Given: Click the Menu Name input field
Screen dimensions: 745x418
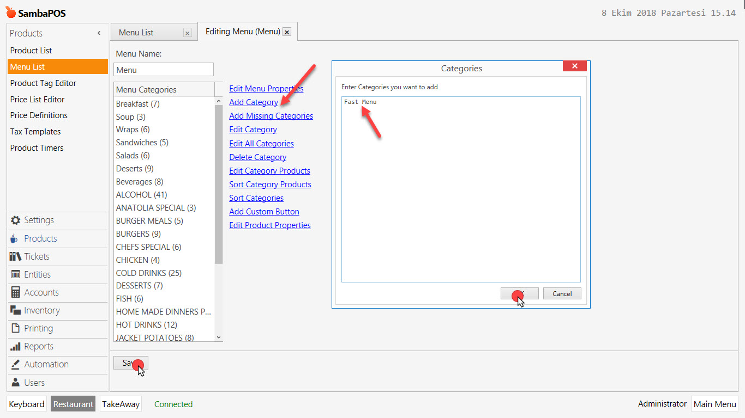Looking at the screenshot, I should pos(164,70).
